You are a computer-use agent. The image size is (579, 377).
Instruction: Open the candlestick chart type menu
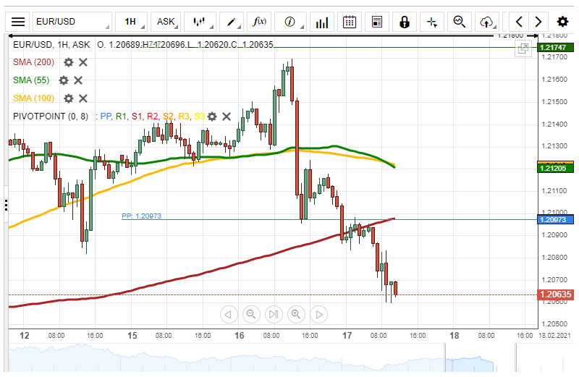(200, 22)
